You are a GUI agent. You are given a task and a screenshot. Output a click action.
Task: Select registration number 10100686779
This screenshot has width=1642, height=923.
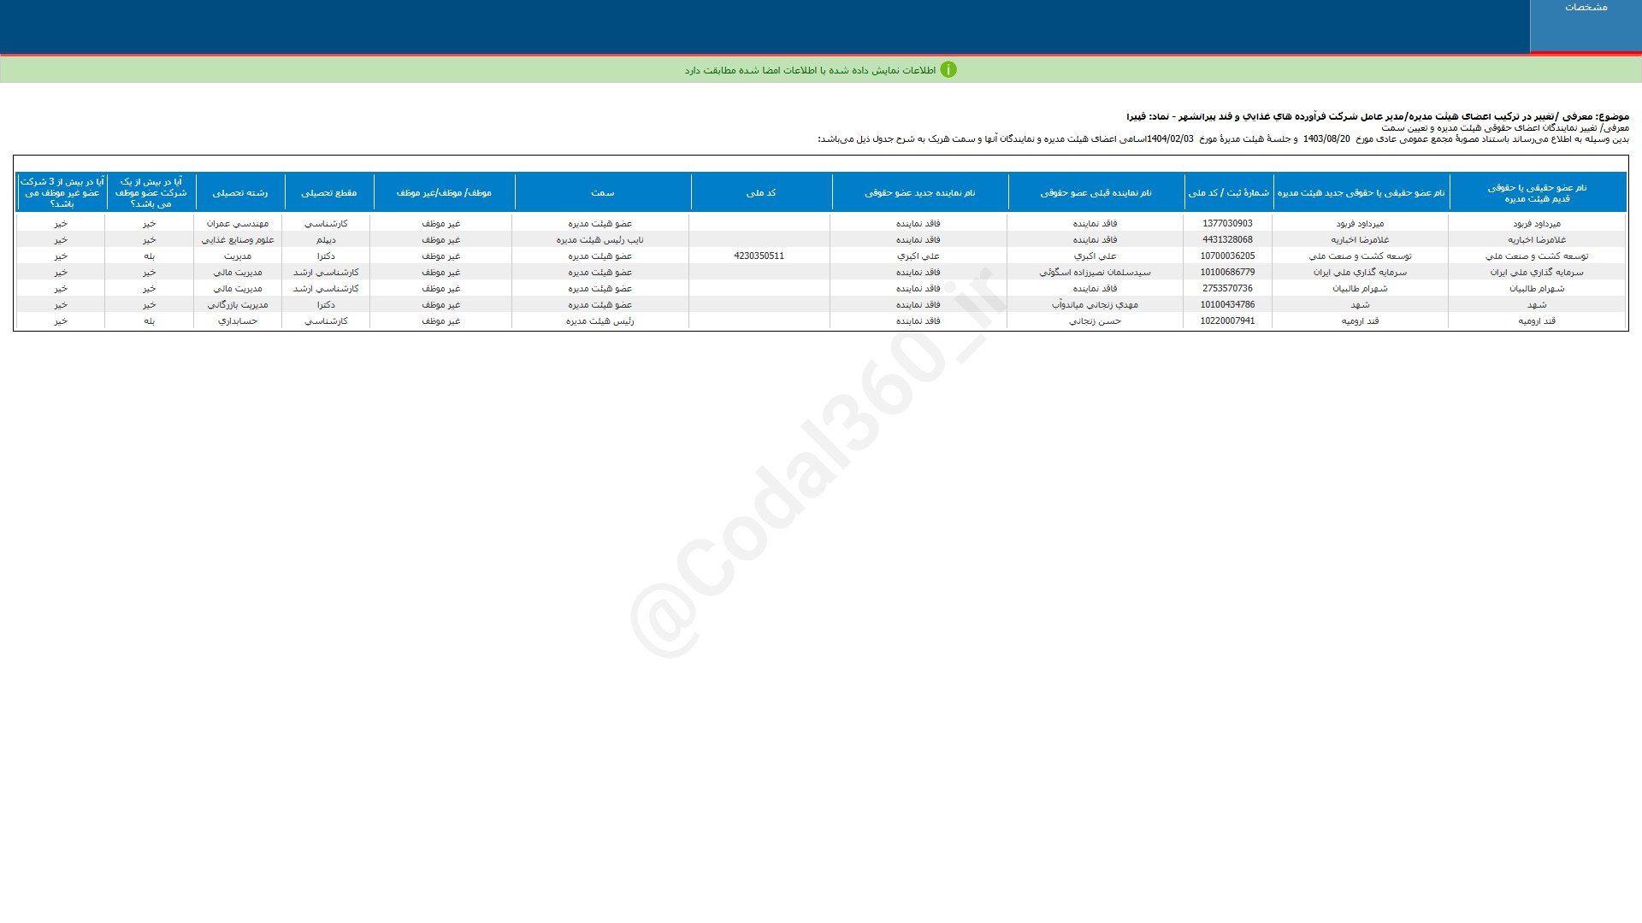click(x=1227, y=273)
